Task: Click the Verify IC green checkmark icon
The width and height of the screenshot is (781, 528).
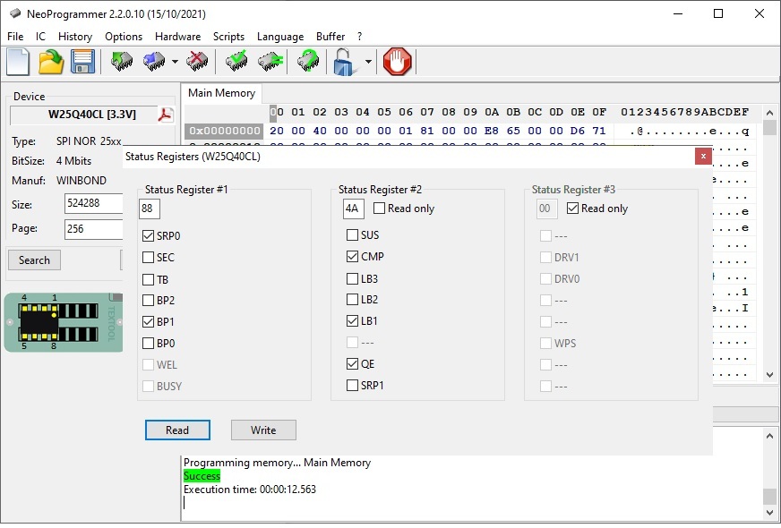Action: (237, 62)
